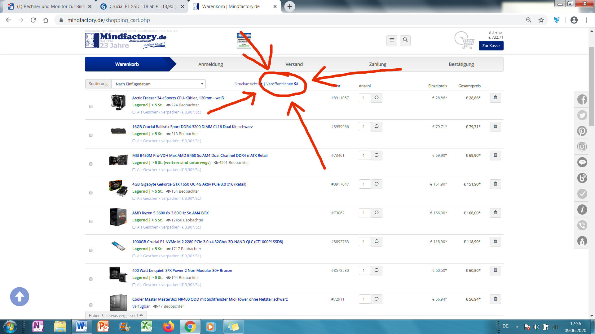
Task: Refresh quantity for be quiet! SFX Power 2
Action: (377, 270)
